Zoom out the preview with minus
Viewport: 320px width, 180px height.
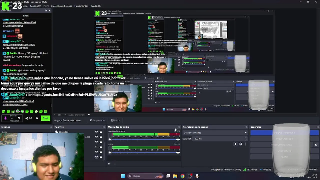tap(55, 115)
